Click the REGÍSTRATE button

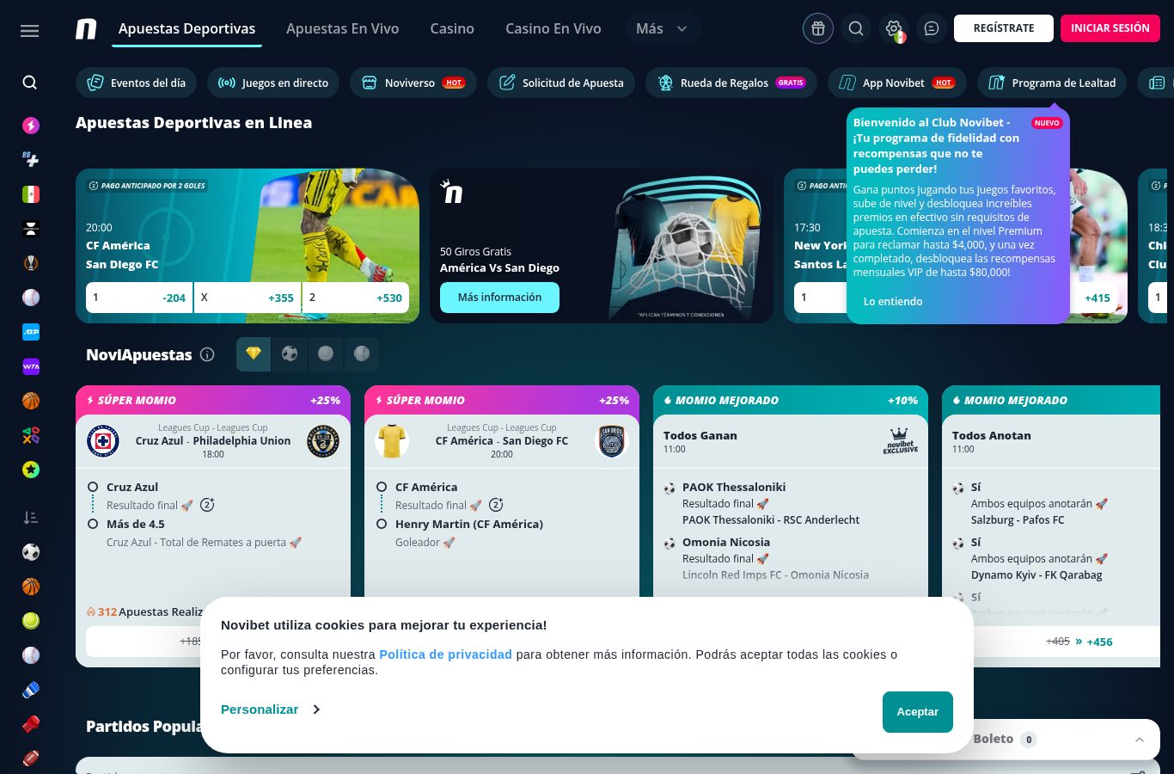[x=1004, y=28]
